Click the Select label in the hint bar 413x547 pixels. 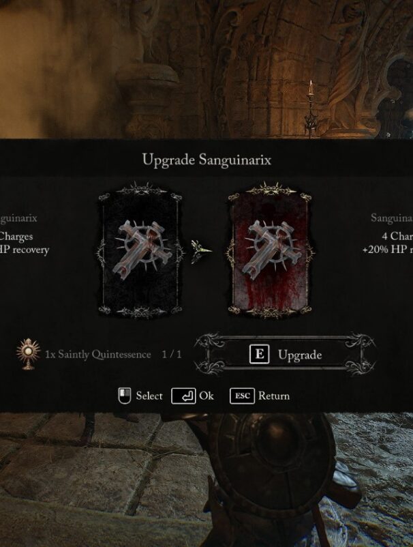point(149,396)
